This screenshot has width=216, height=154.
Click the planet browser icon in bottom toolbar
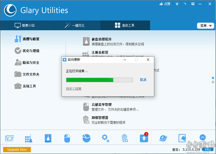(x=163, y=138)
